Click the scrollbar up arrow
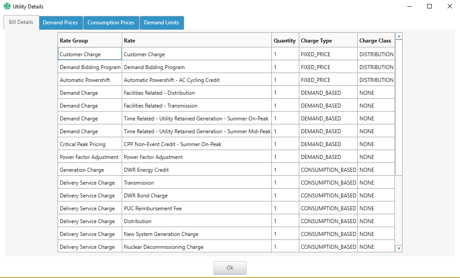 399,36
